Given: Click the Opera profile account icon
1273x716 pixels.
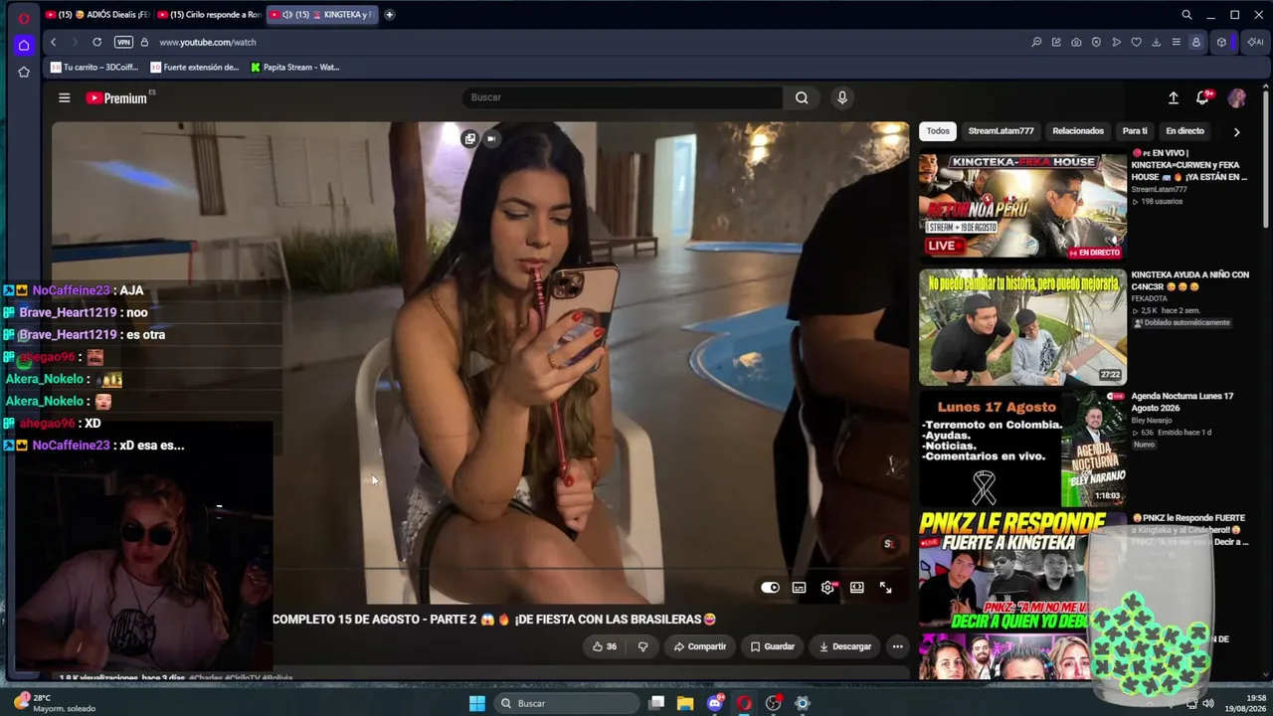Looking at the screenshot, I should [x=1196, y=42].
